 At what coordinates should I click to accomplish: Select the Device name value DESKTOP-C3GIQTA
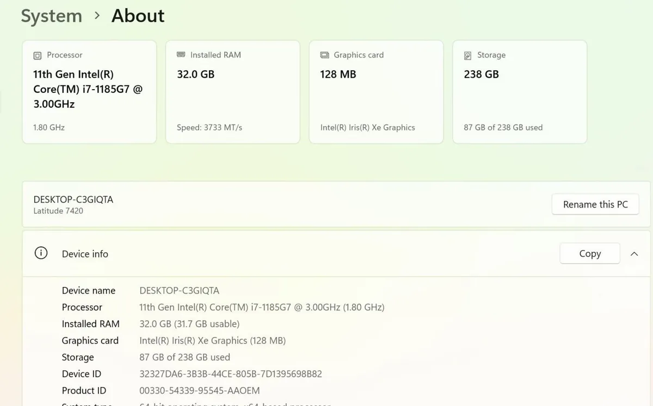(x=180, y=290)
